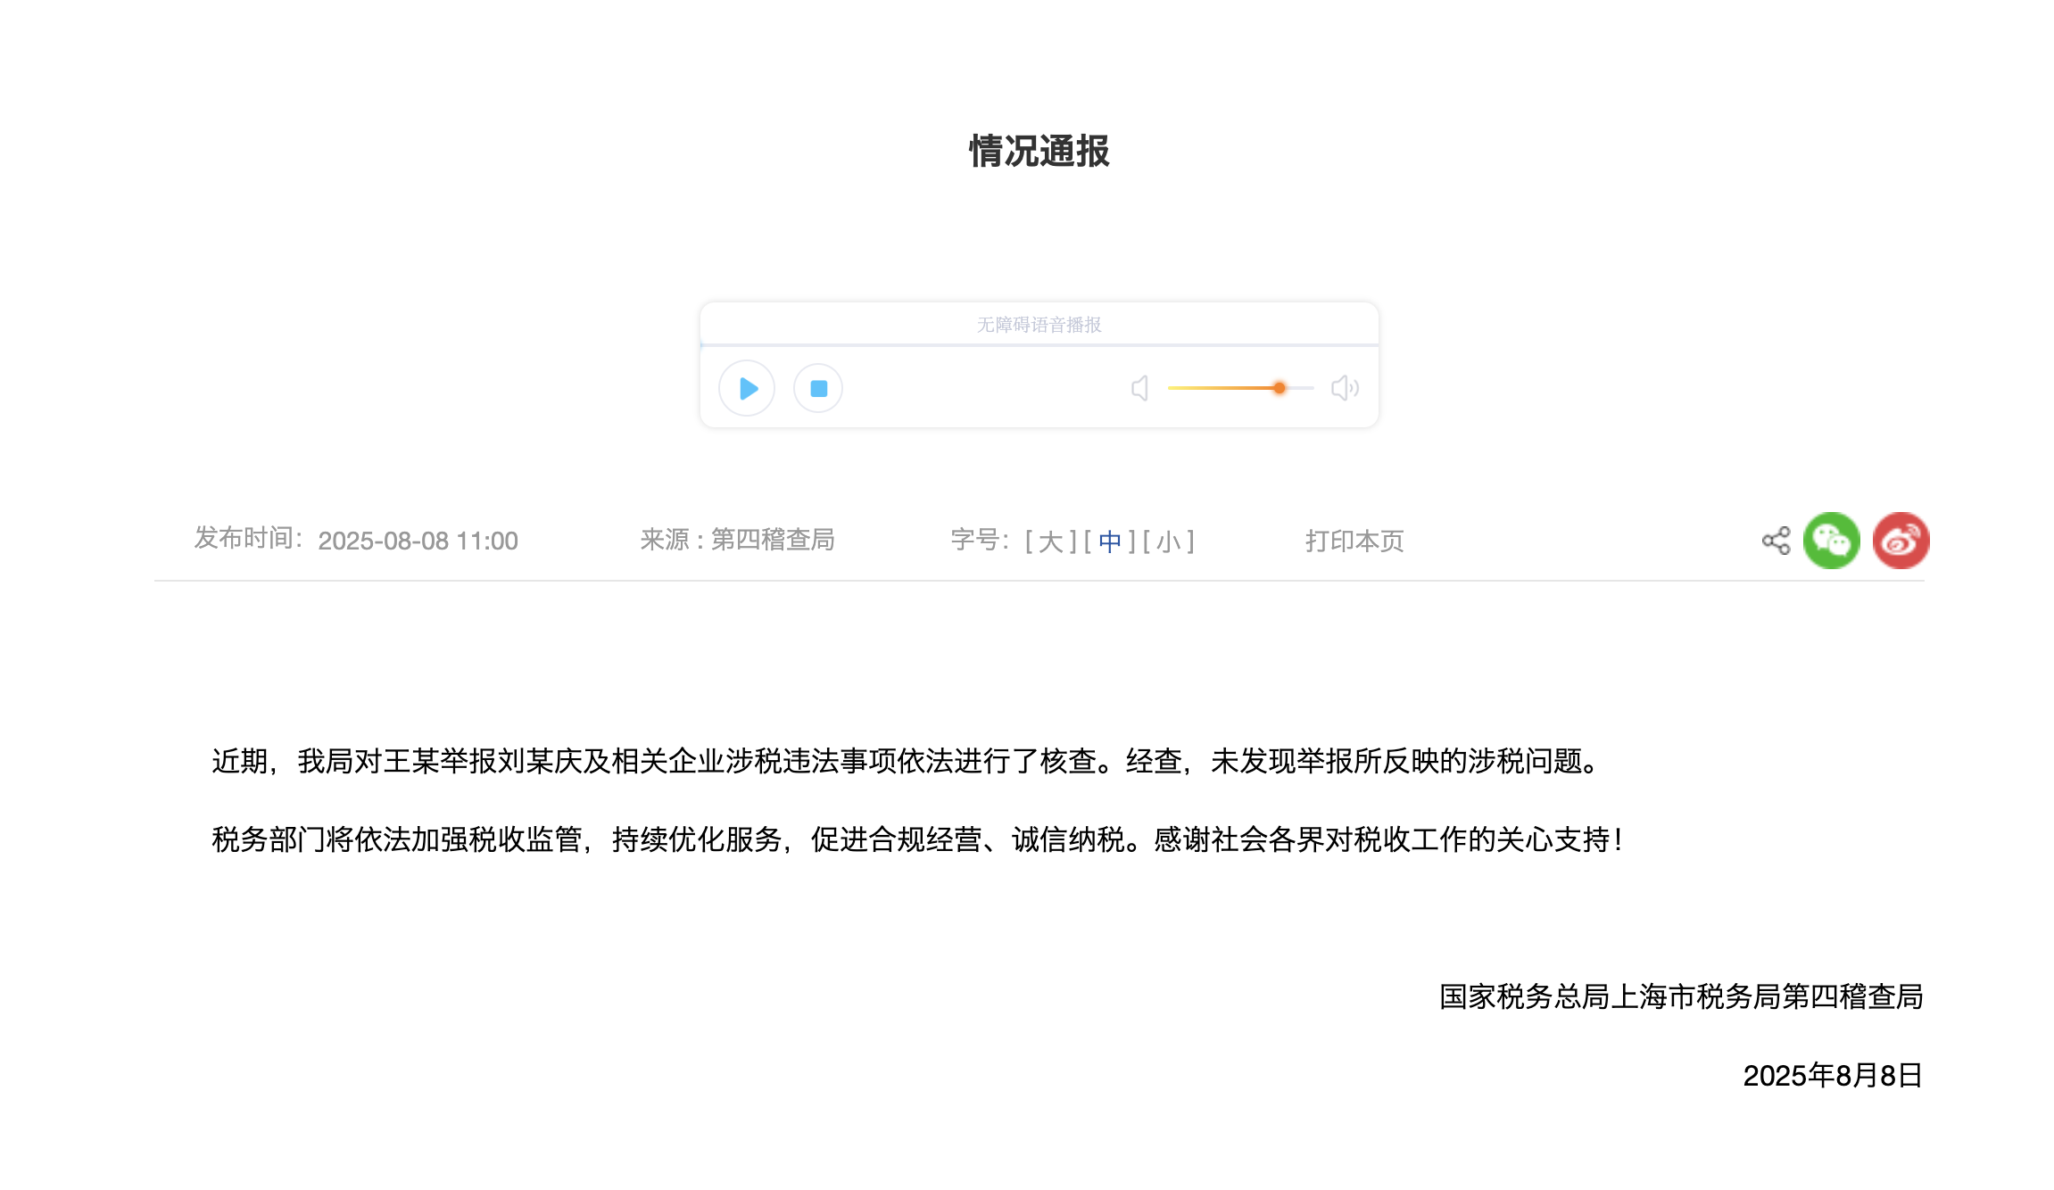This screenshot has height=1190, width=2054.
Task: Click the 无障碍语音播报 header label
Action: tap(1039, 325)
